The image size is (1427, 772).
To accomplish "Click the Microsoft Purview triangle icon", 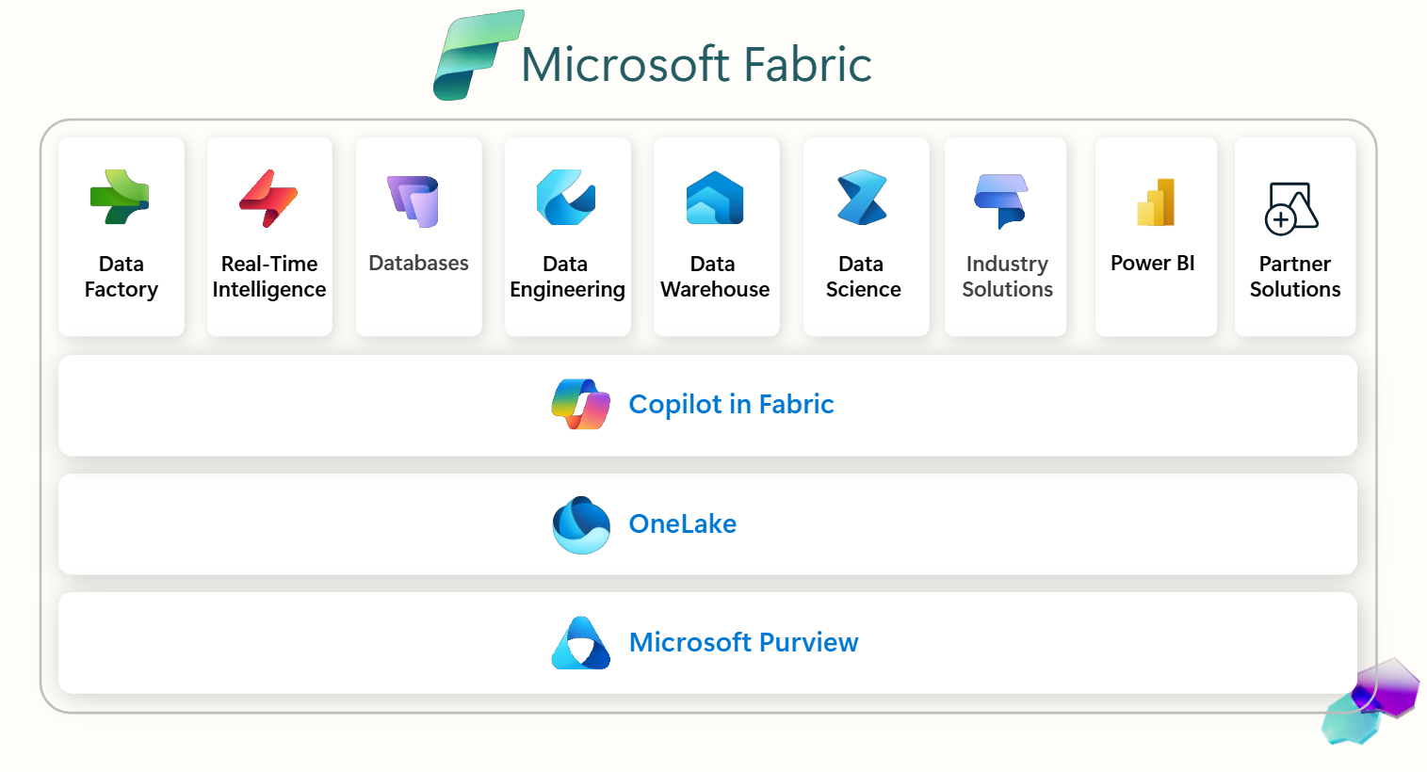I will click(x=581, y=643).
